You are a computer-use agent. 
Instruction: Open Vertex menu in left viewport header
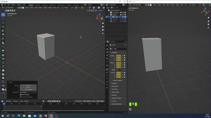click(x=45, y=8)
